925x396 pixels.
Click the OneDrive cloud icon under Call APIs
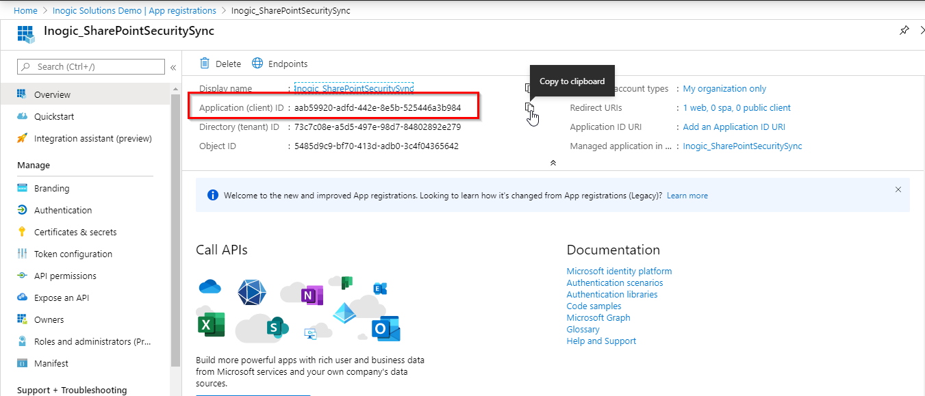coord(210,287)
